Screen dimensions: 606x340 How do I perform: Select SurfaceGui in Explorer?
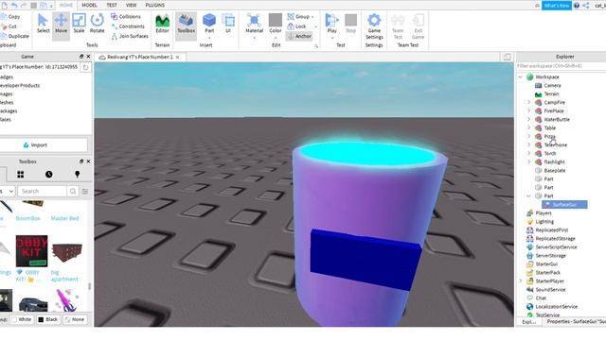click(x=564, y=204)
